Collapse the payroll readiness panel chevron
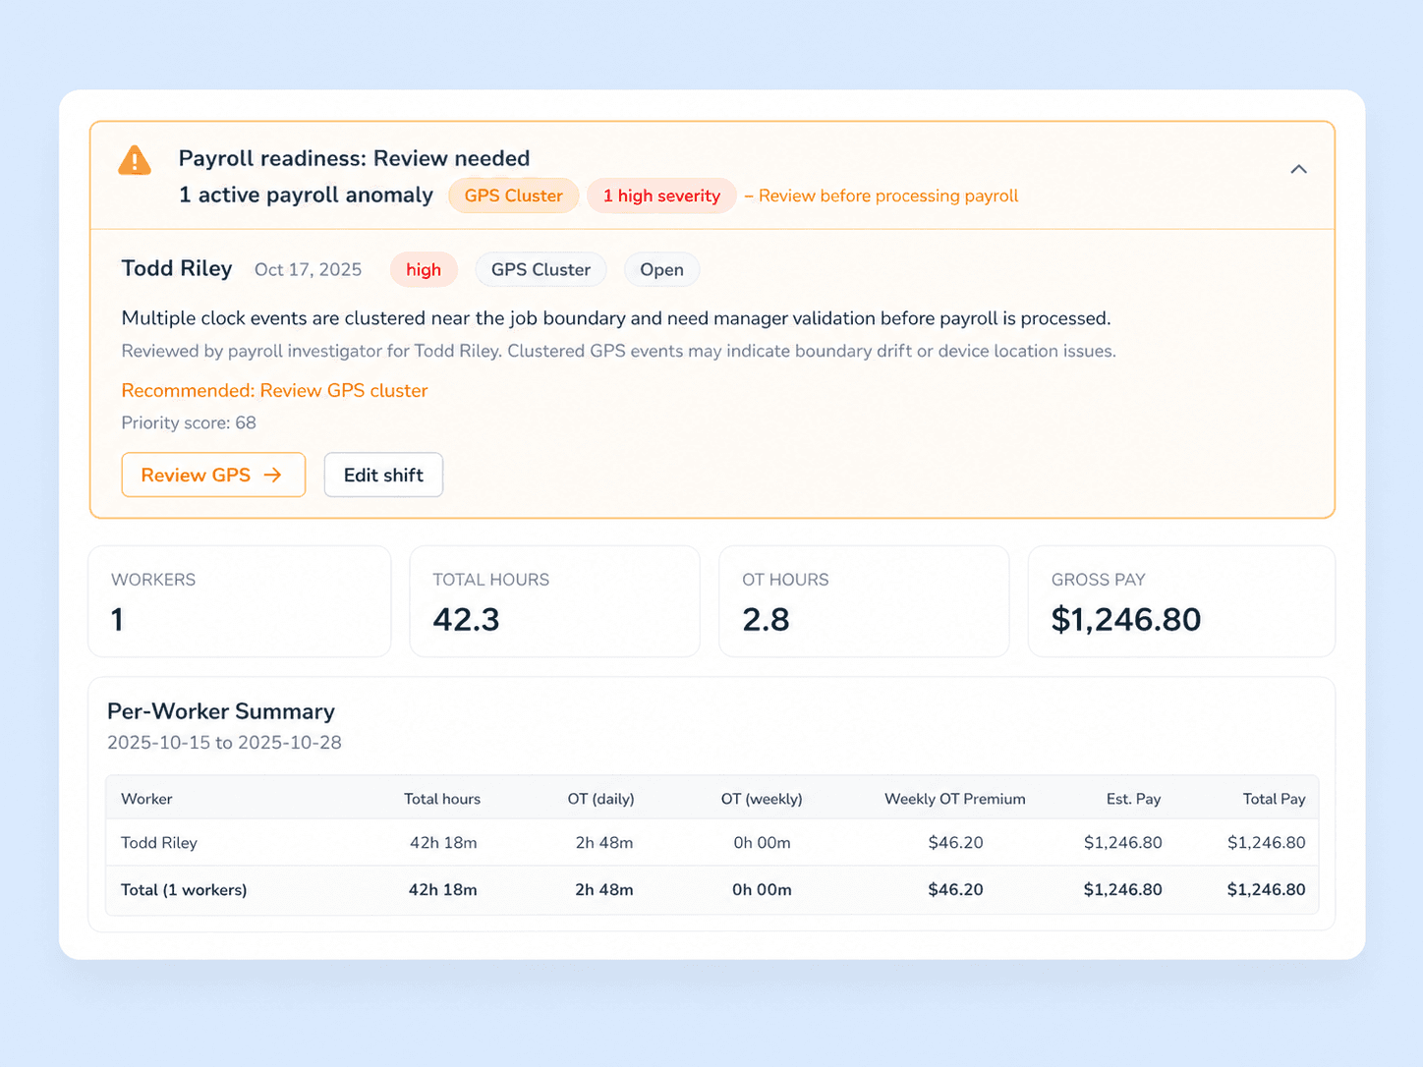 [x=1298, y=169]
